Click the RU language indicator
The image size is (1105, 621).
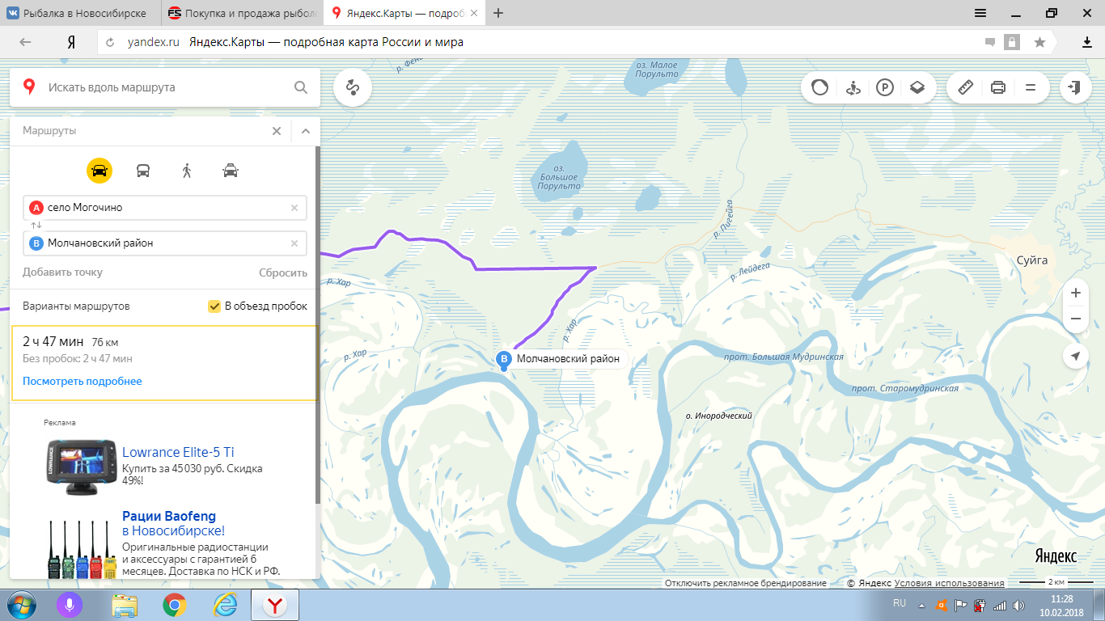pos(900,603)
